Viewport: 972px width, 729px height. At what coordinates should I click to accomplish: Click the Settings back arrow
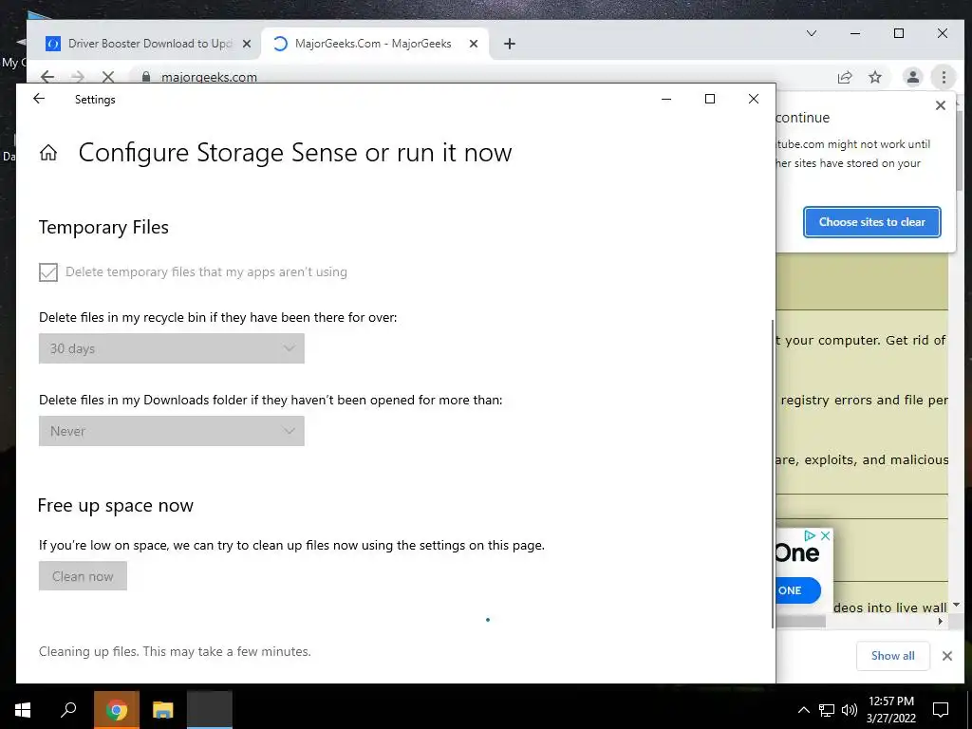click(x=39, y=99)
